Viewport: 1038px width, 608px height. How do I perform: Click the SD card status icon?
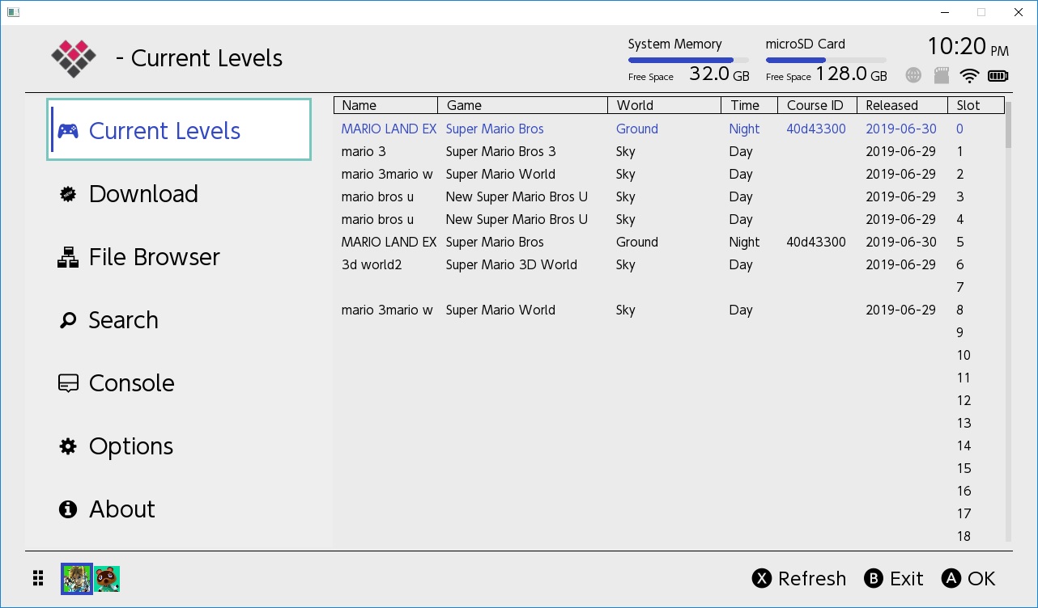click(941, 75)
